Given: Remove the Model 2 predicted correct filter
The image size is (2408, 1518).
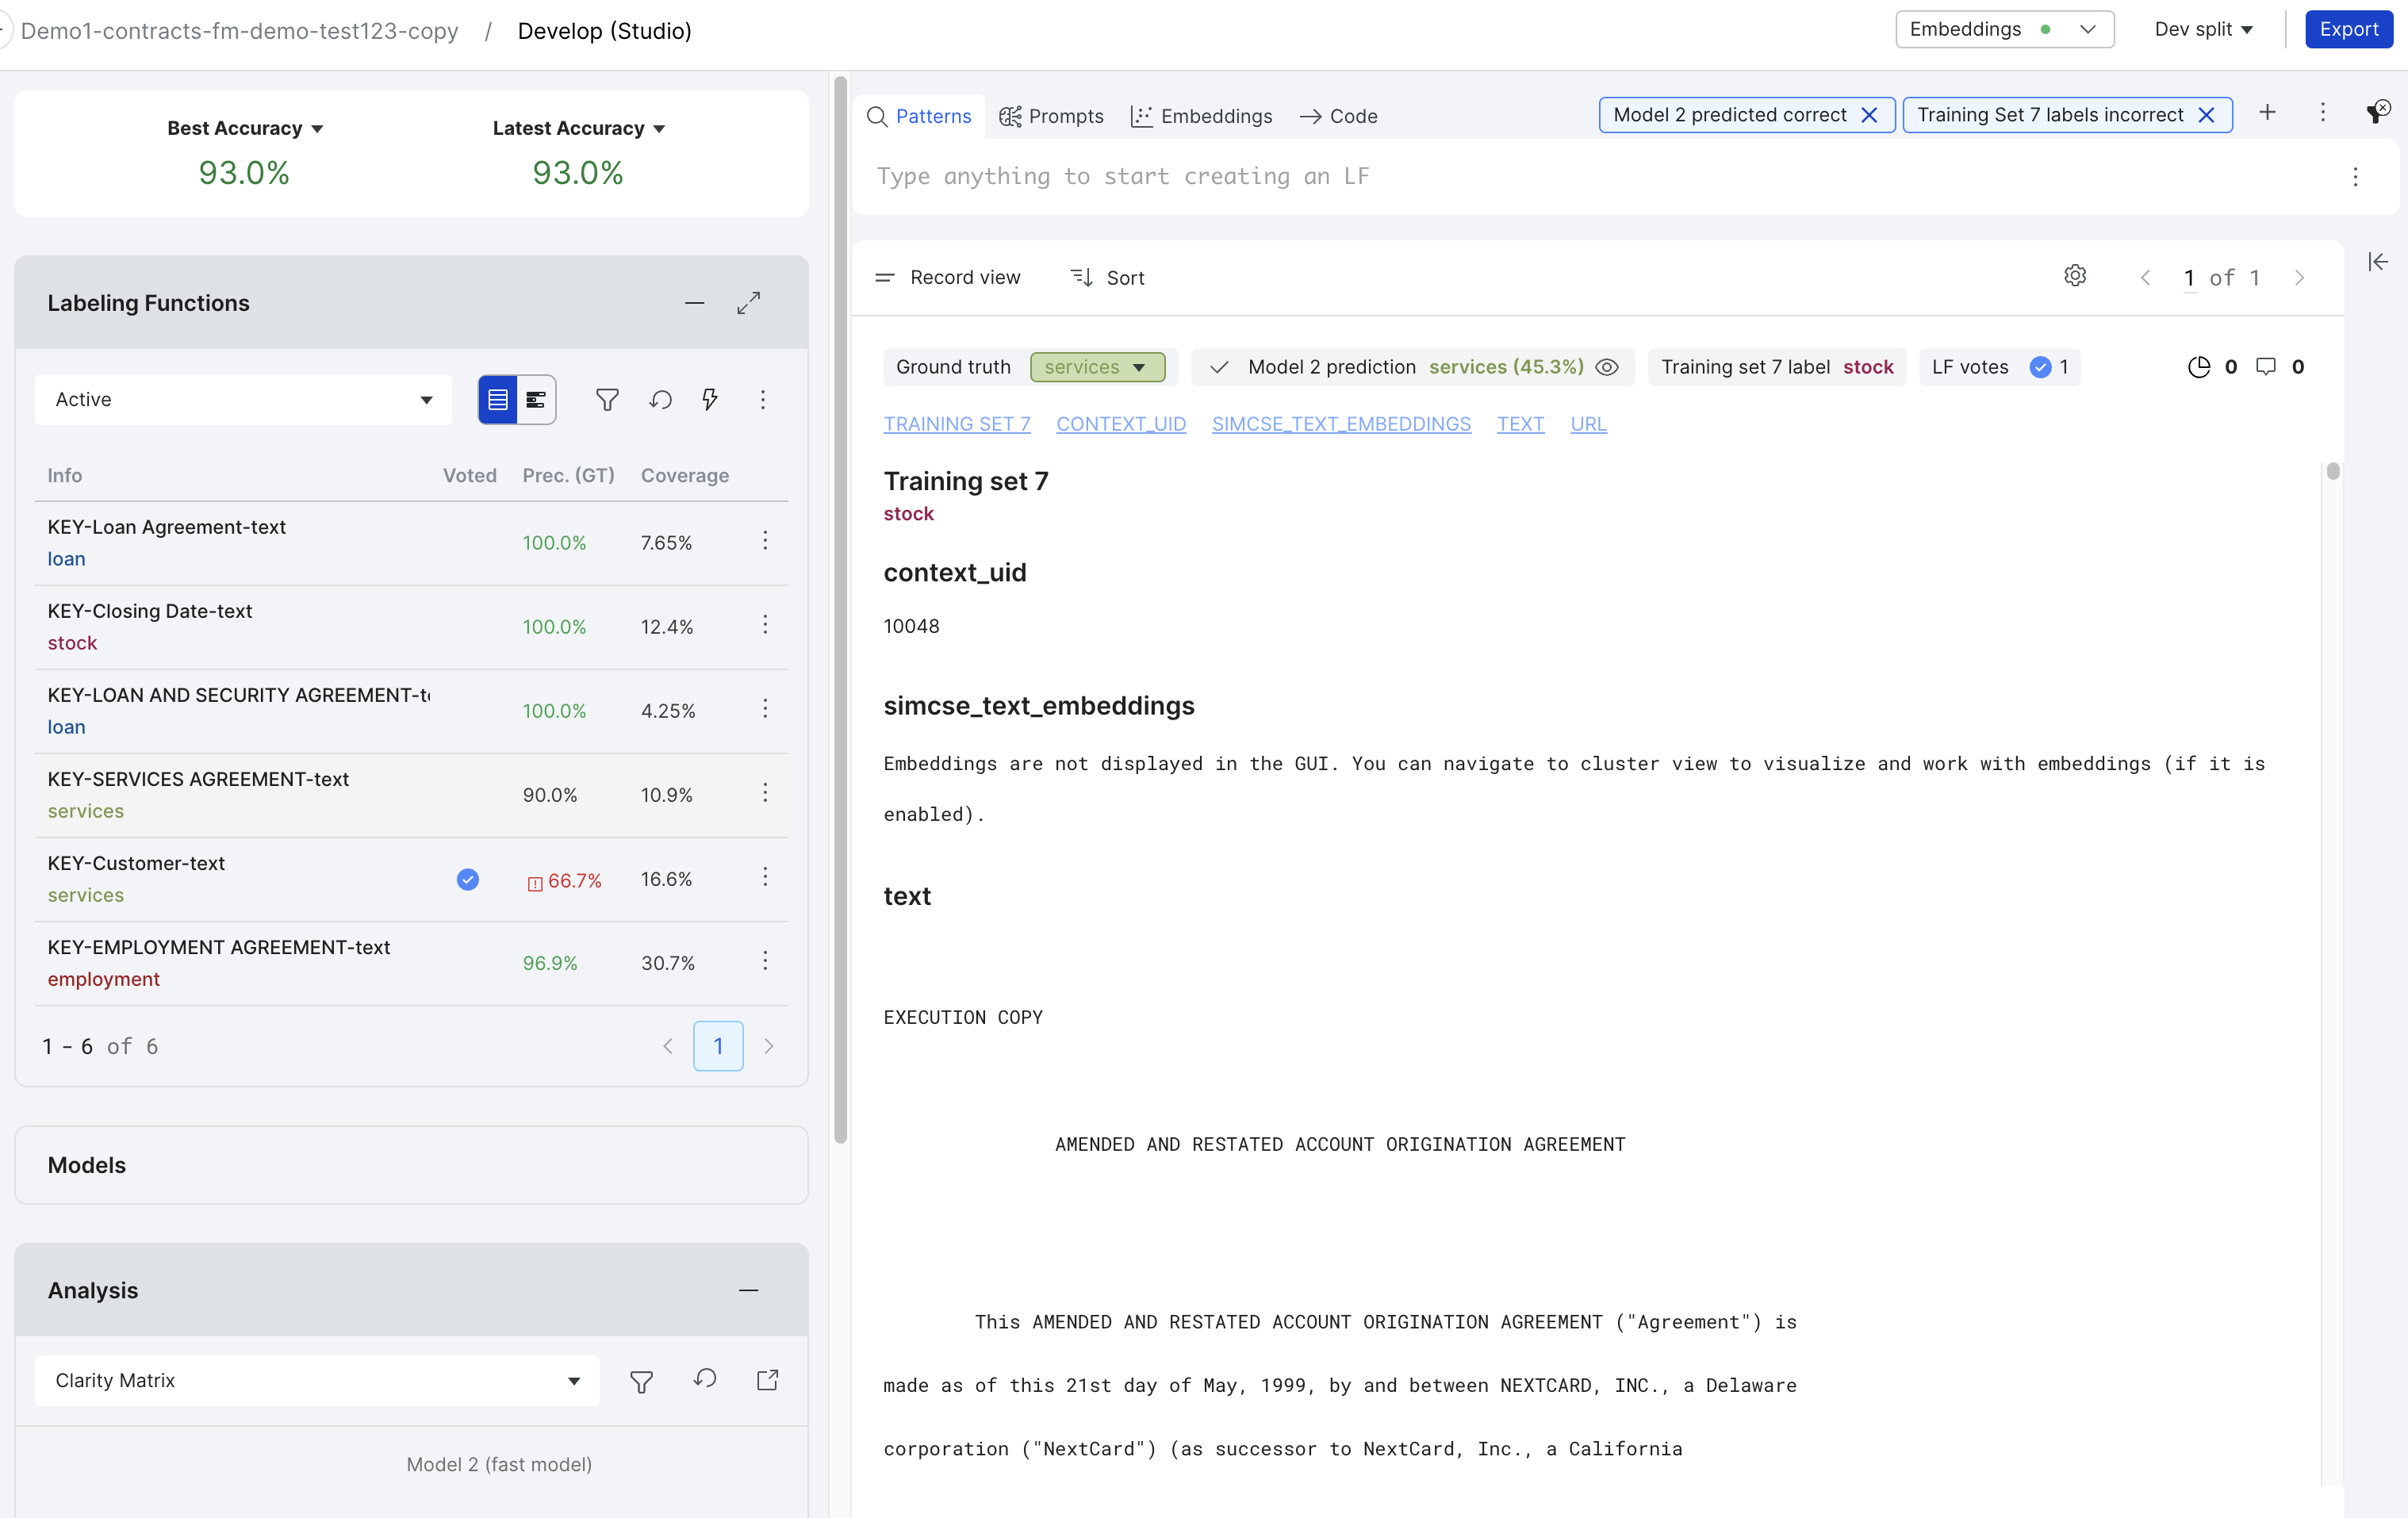Looking at the screenshot, I should point(1869,116).
